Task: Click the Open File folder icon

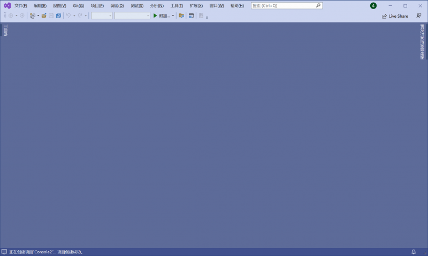Action: (x=44, y=15)
